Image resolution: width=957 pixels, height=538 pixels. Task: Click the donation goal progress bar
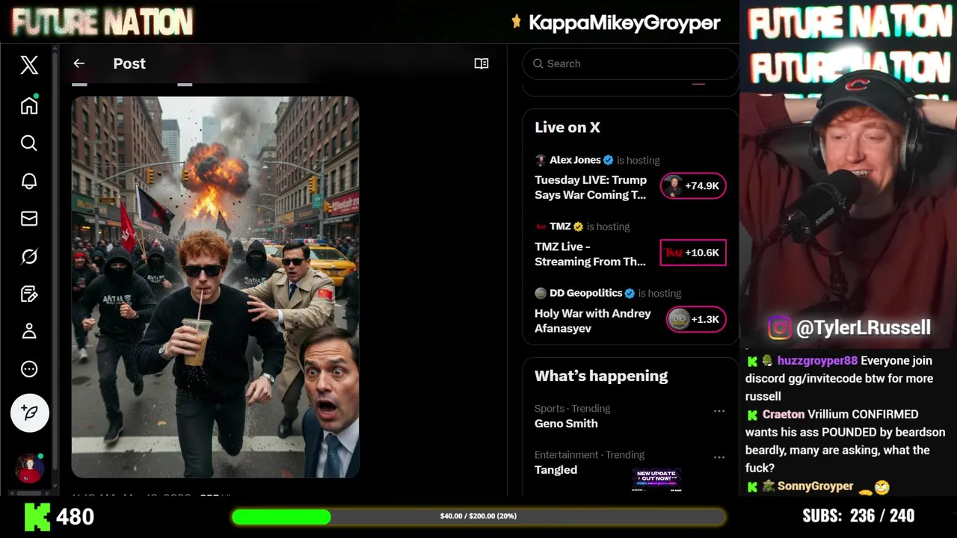click(x=478, y=516)
